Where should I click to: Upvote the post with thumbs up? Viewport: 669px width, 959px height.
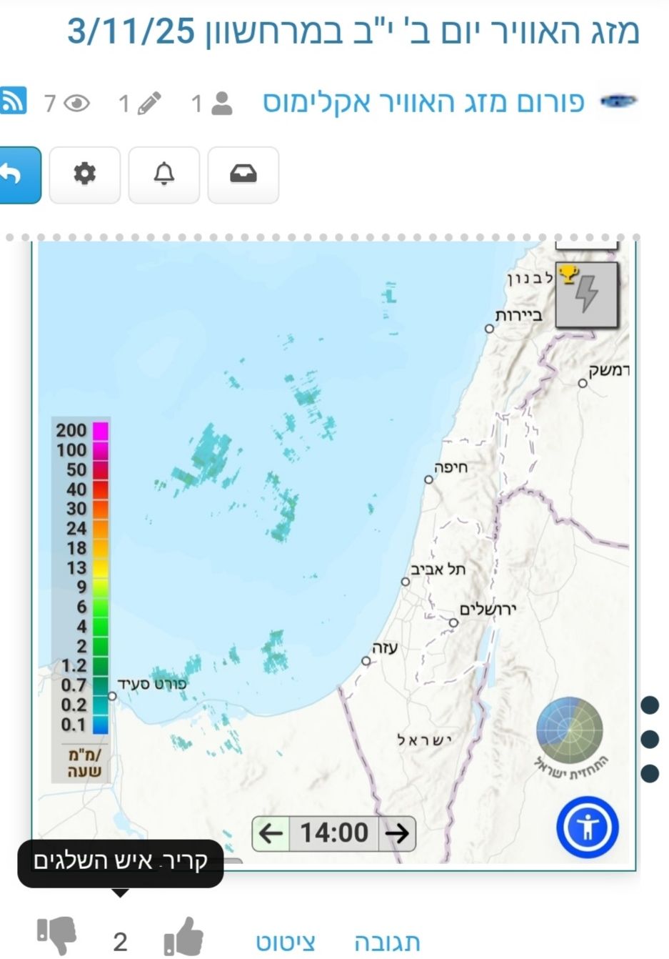click(183, 936)
